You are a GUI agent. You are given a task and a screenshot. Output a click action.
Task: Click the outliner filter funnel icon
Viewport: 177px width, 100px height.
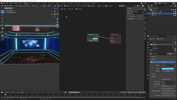(172, 6)
